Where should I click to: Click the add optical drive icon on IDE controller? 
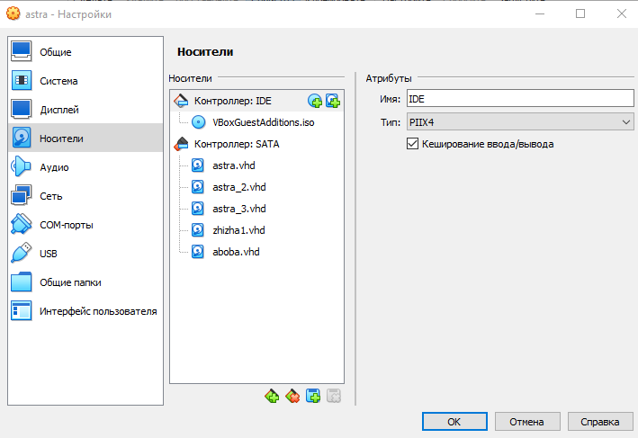point(315,101)
